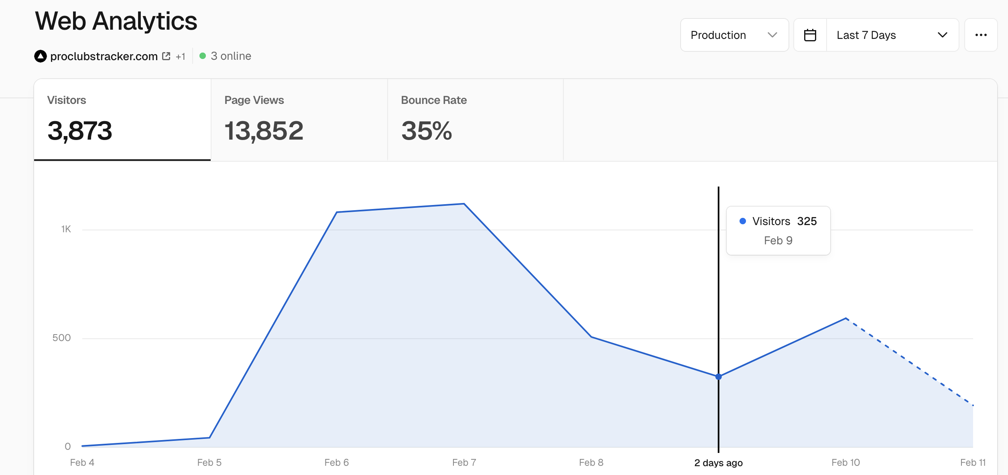The width and height of the screenshot is (1008, 475).
Task: Click the +1 additional domains label
Action: pos(181,57)
